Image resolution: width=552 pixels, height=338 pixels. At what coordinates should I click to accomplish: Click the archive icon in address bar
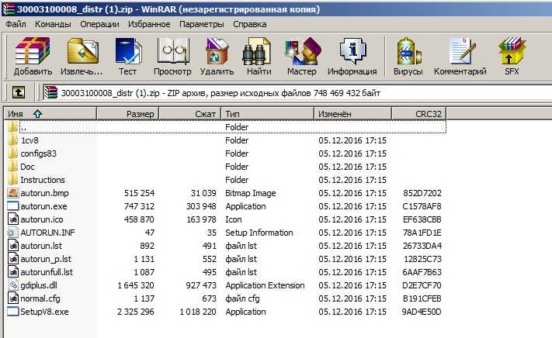tap(51, 93)
